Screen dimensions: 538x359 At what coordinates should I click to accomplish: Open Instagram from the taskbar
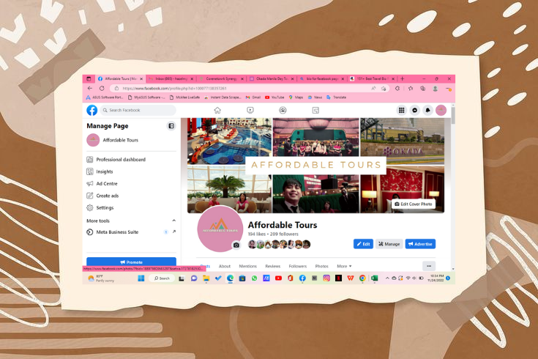[326, 278]
